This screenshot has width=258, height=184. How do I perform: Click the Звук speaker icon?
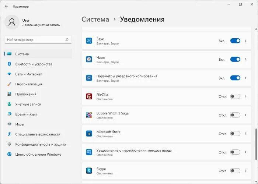click(89, 41)
